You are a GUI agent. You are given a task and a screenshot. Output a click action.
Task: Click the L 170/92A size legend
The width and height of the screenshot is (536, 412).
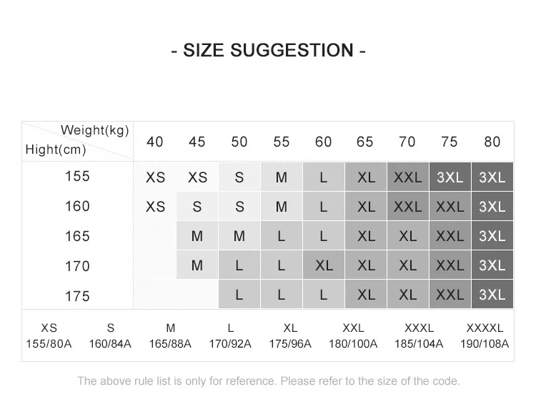[x=230, y=335]
